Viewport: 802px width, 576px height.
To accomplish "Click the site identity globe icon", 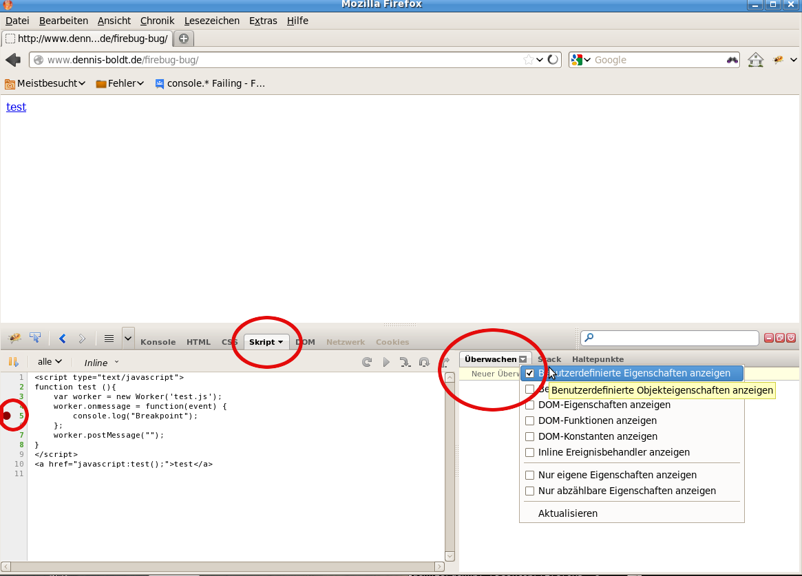I will 39,60.
